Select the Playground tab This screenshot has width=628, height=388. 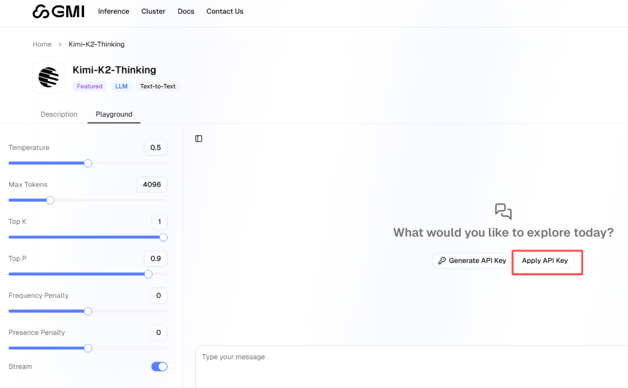click(114, 114)
